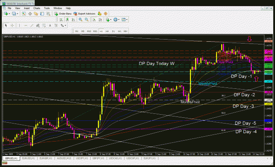
Task: Open the Data Window crosshair icon
Action: pos(30,14)
